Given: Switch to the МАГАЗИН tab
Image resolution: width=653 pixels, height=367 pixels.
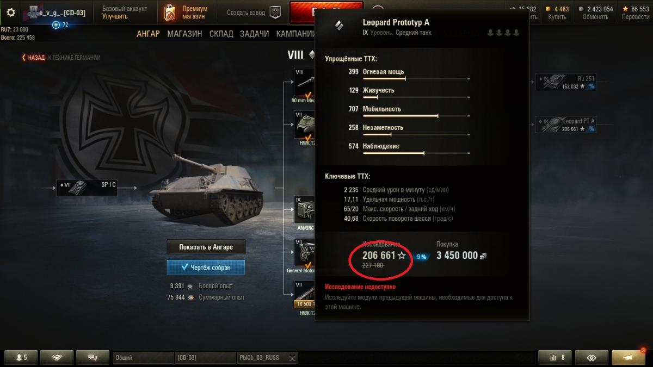Looking at the screenshot, I should (x=184, y=34).
